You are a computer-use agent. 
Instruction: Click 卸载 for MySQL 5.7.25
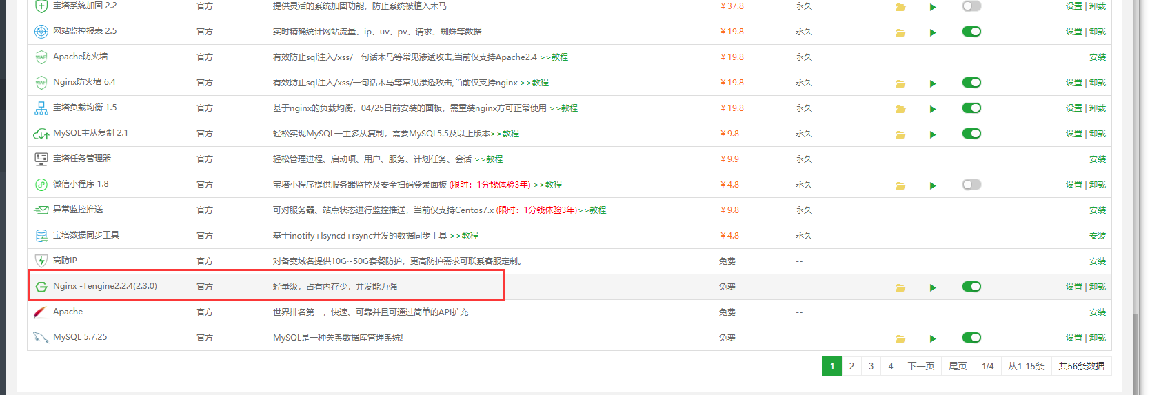pos(1098,338)
